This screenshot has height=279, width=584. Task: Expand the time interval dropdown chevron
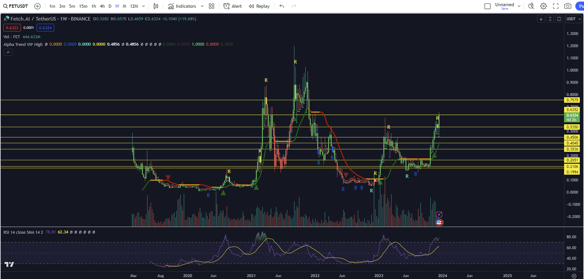143,6
